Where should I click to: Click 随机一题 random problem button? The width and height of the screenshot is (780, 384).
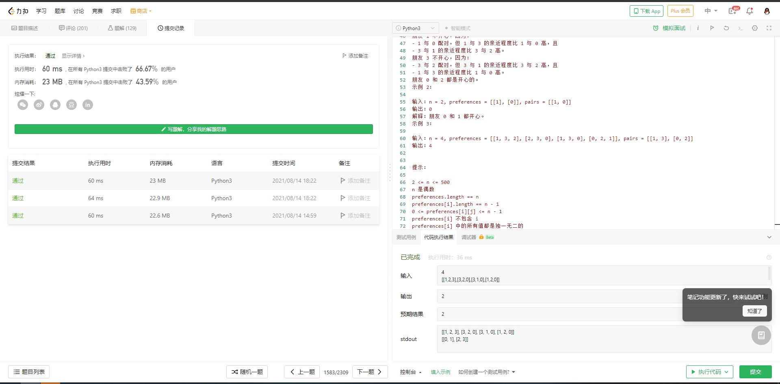pyautogui.click(x=247, y=372)
